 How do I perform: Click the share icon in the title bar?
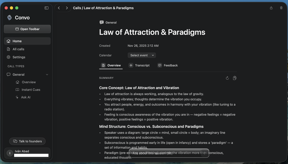tap(271, 8)
